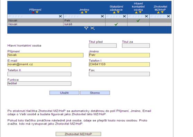Save the form with Uložit
The height and width of the screenshot is (137, 193).
pyautogui.click(x=64, y=93)
